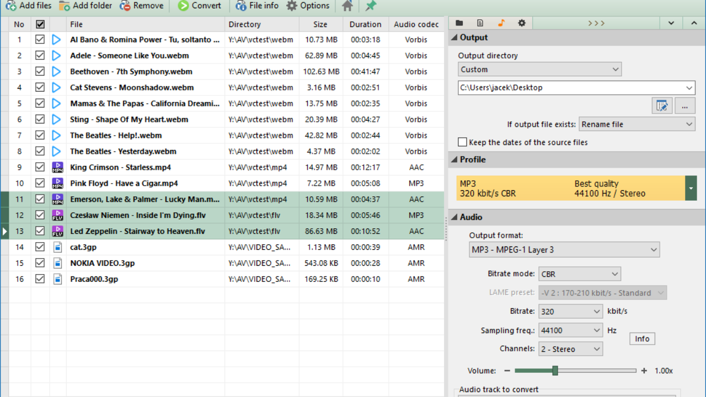Toggle the select-all checkbox in header
Image resolution: width=706 pixels, height=397 pixels.
pos(40,24)
